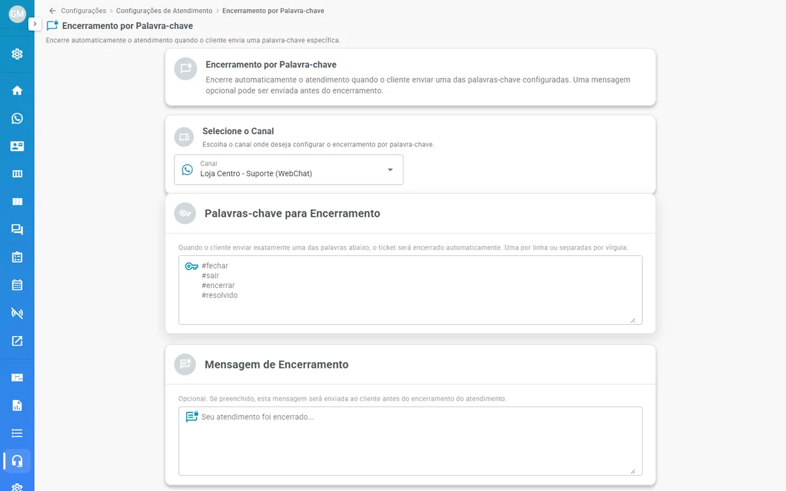This screenshot has height=491, width=786.
Task: Open the gear settings icon below the avatar
Action: click(x=17, y=54)
